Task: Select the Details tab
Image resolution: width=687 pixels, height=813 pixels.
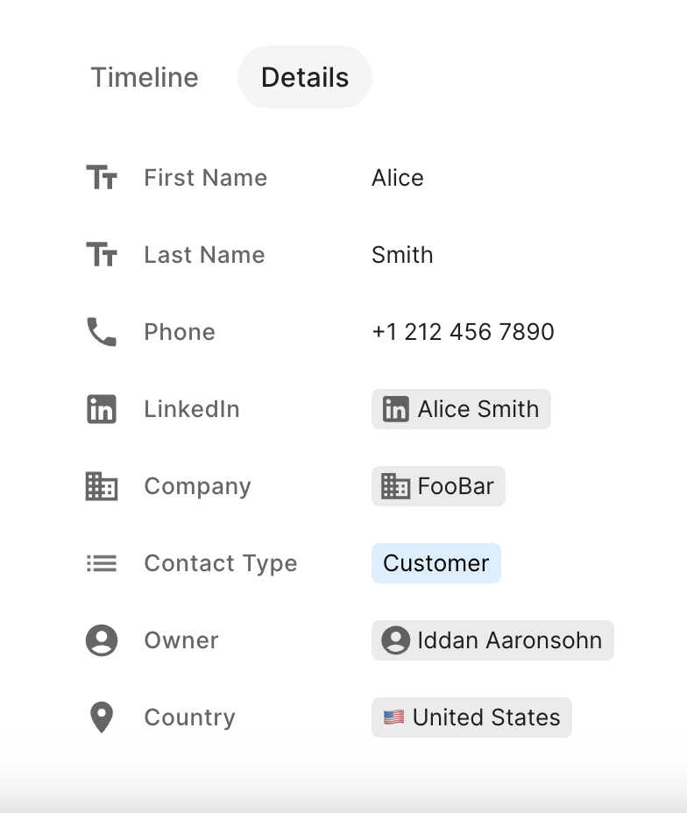Action: (x=304, y=77)
